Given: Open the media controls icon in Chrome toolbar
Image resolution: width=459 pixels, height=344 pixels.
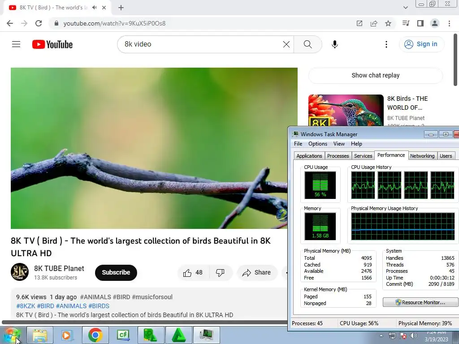Looking at the screenshot, I should coord(406,23).
